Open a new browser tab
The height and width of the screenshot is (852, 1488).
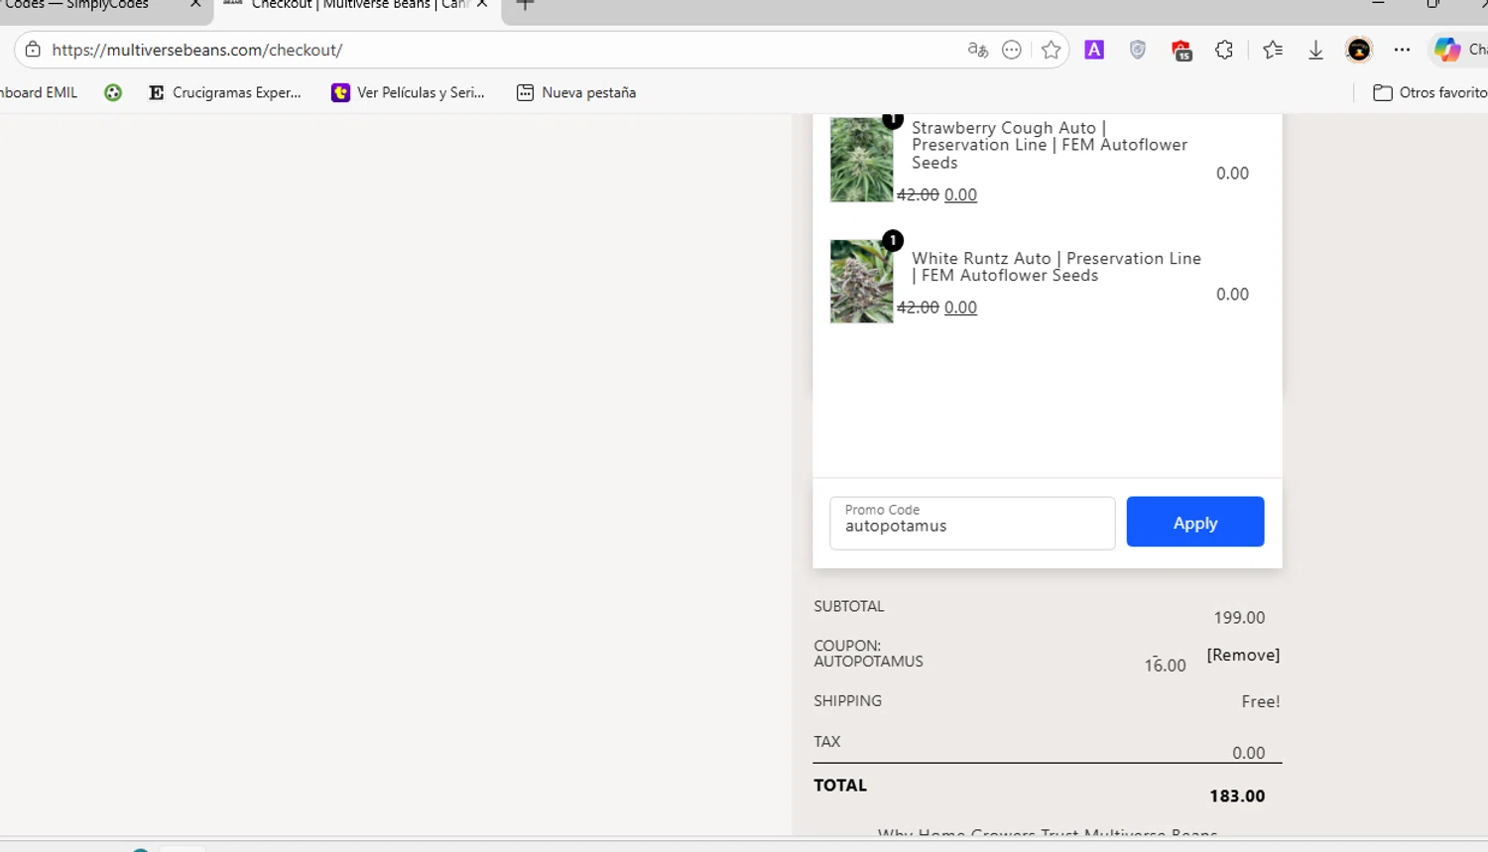(x=526, y=5)
